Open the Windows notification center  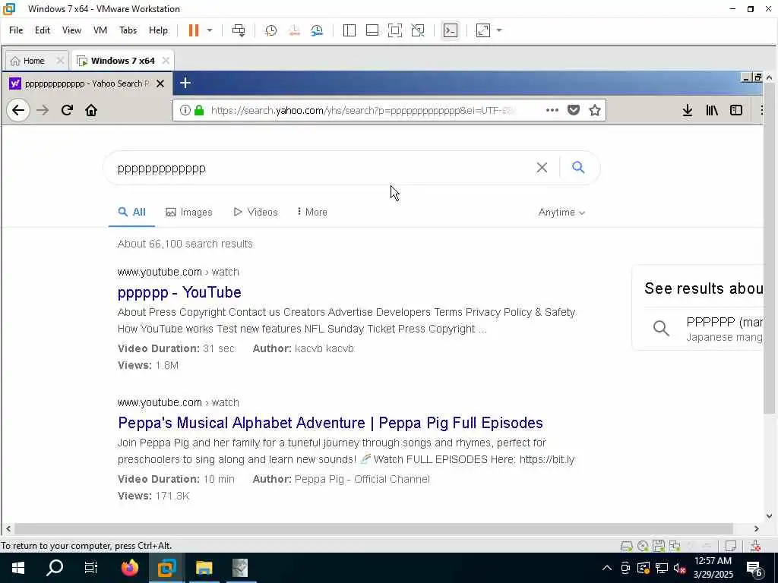click(x=754, y=568)
